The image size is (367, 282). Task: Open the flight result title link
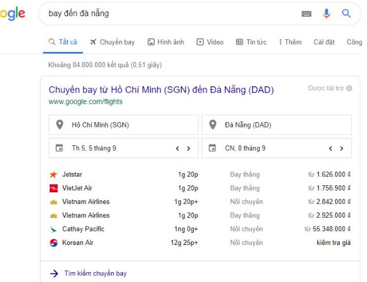pos(161,90)
